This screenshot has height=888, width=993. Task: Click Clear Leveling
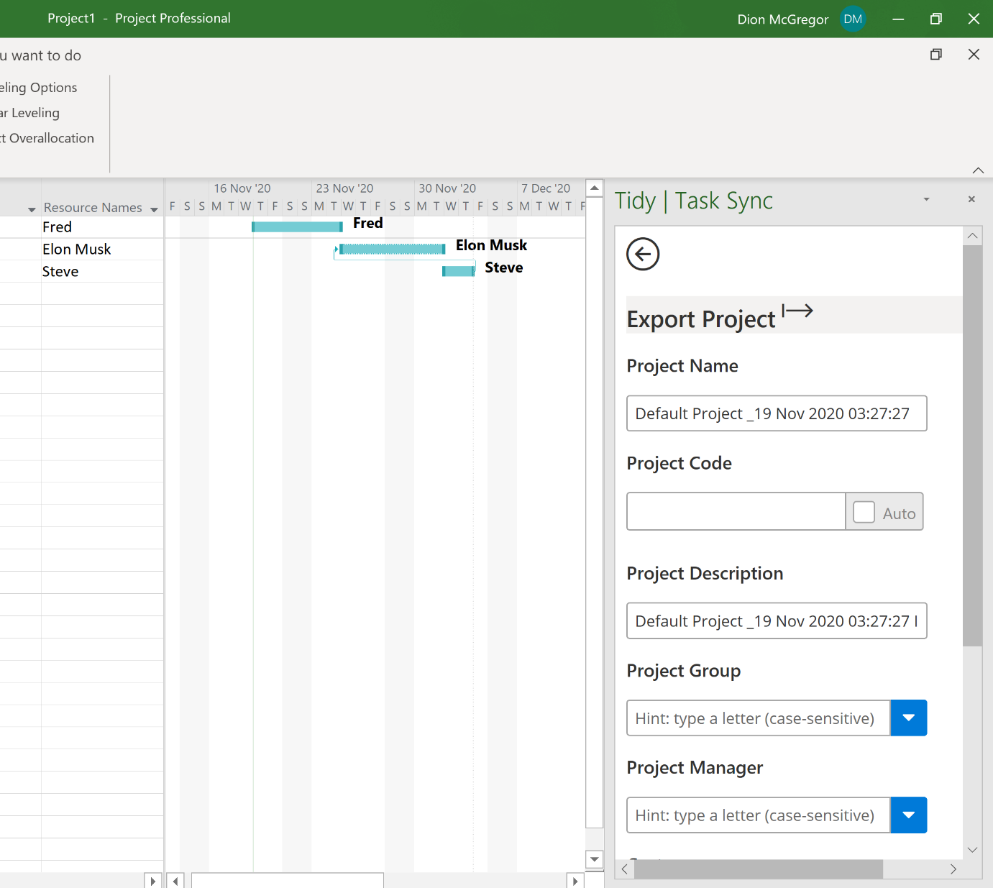pyautogui.click(x=29, y=112)
